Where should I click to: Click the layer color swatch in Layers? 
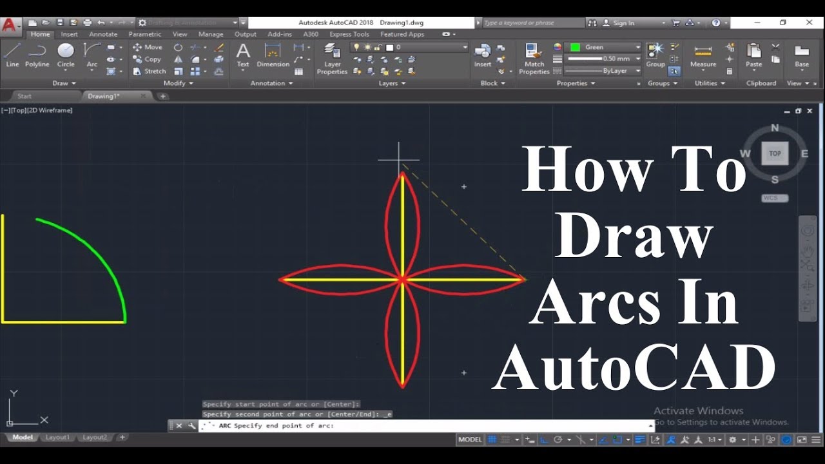tap(389, 47)
